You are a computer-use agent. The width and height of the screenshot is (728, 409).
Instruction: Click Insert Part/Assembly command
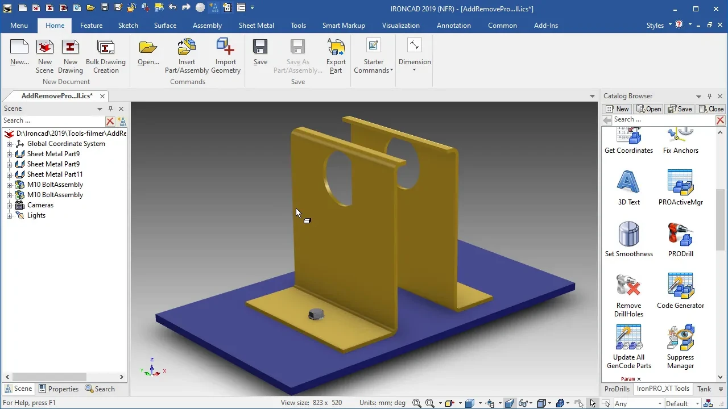[187, 57]
